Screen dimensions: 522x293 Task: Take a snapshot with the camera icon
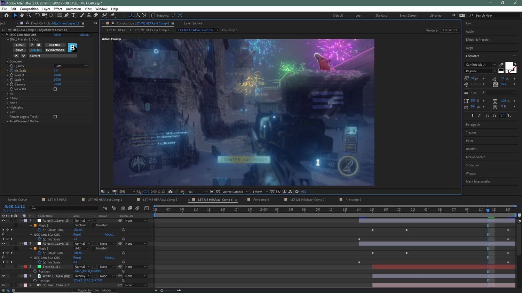tap(170, 192)
